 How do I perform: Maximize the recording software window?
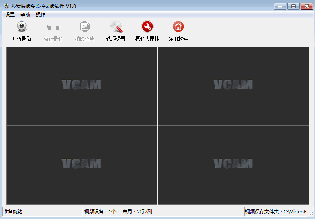[293, 6]
